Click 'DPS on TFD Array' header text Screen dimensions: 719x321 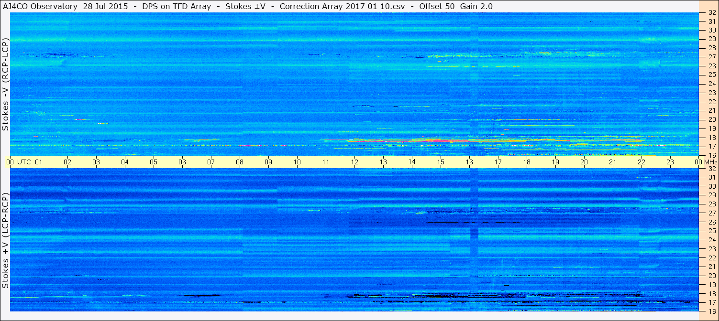tap(176, 7)
